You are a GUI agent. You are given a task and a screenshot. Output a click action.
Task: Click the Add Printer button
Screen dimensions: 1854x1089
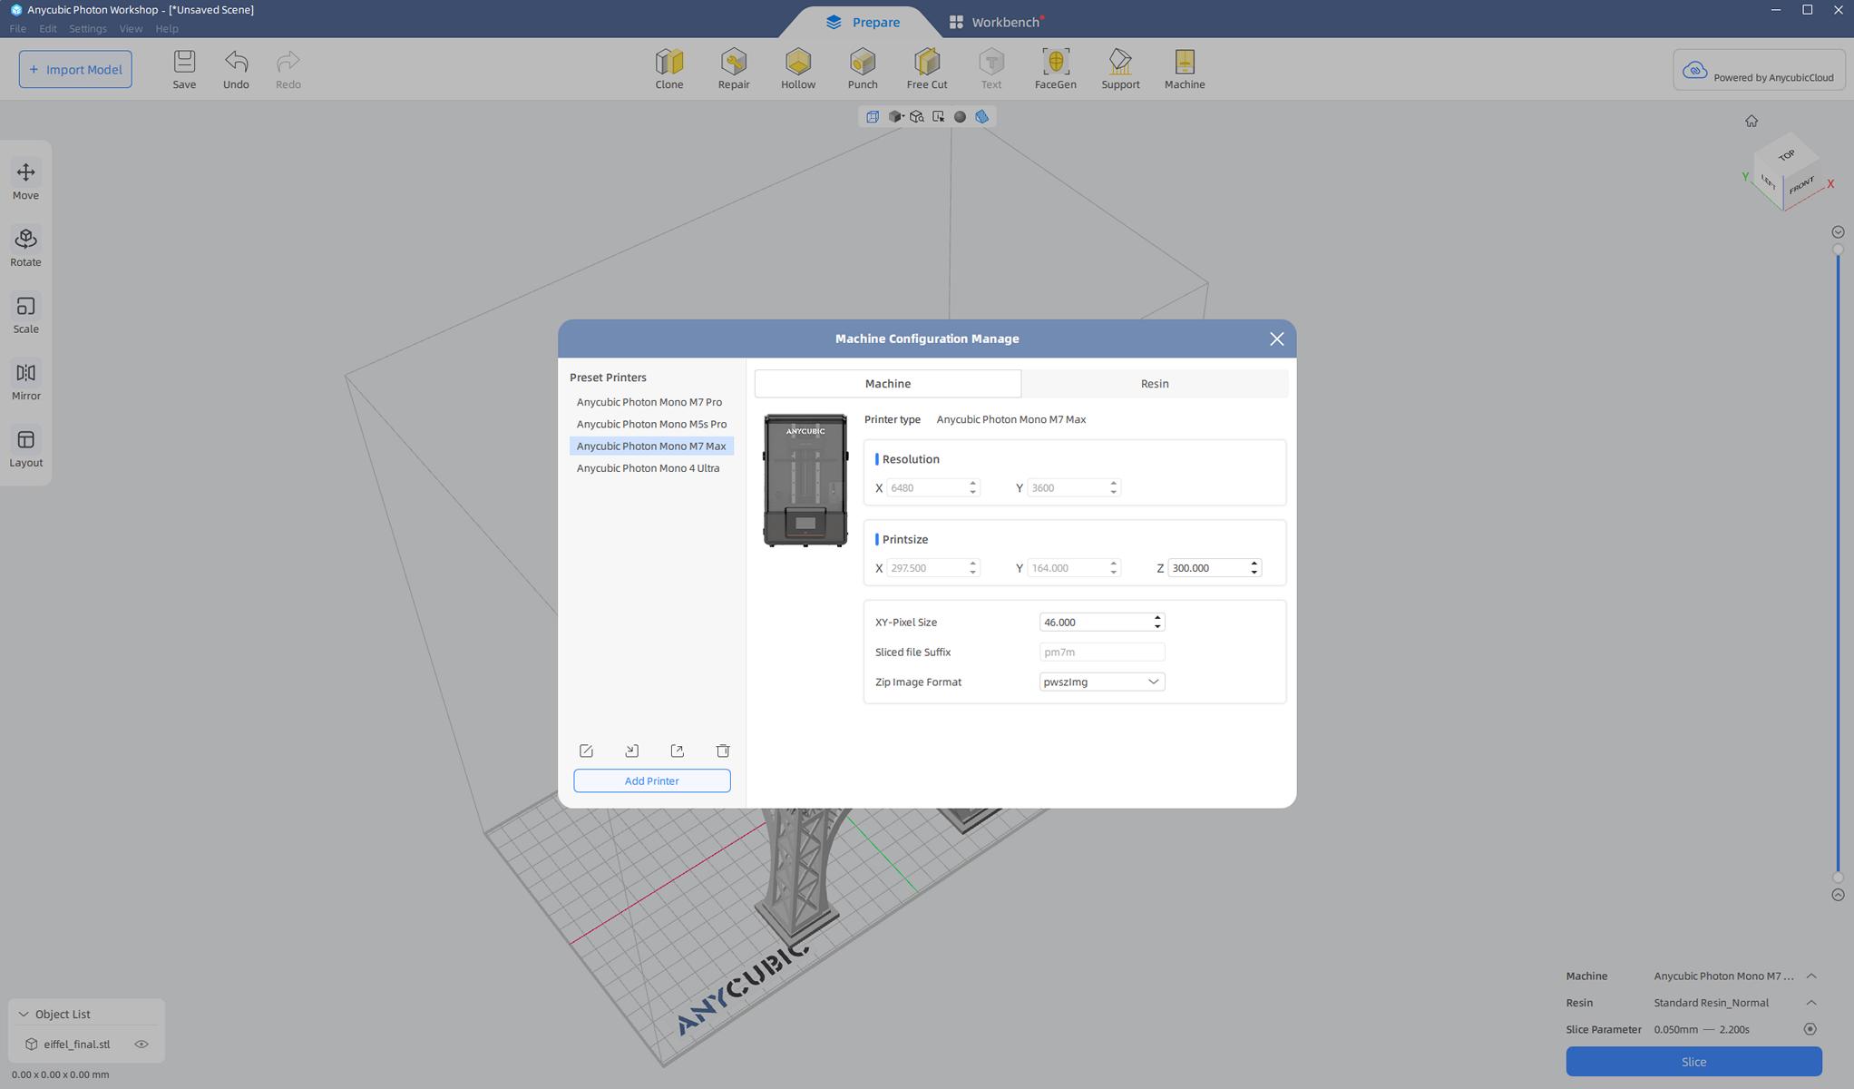[x=651, y=780]
